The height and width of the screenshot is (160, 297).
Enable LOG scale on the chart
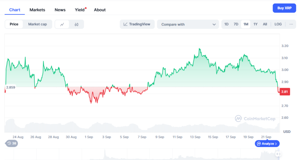(x=278, y=24)
